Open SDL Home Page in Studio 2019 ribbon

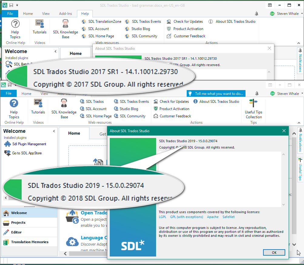[x=96, y=116]
